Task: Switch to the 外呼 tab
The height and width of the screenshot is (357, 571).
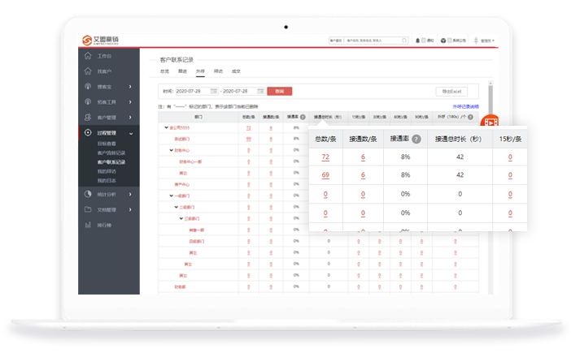Action: (200, 71)
